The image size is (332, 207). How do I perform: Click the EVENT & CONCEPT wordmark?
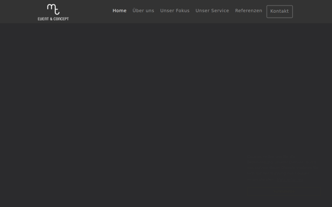point(53,19)
